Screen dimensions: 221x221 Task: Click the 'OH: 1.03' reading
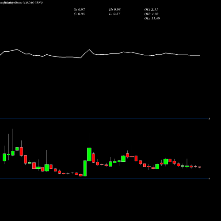152,14
